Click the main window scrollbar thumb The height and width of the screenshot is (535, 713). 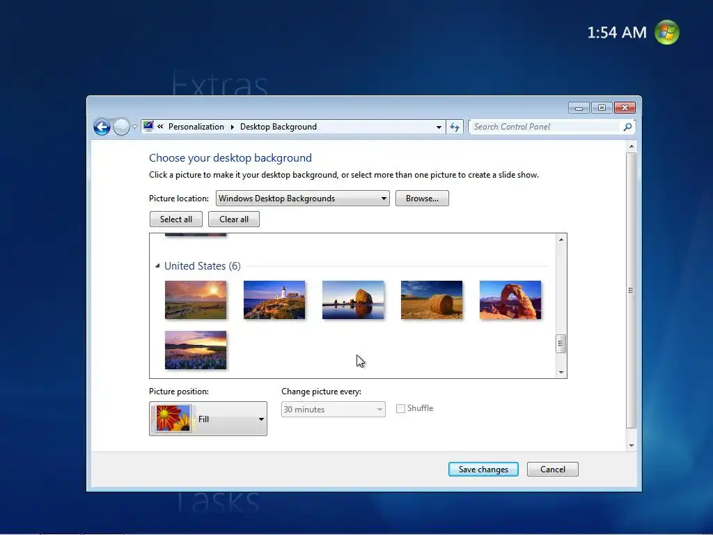click(631, 290)
